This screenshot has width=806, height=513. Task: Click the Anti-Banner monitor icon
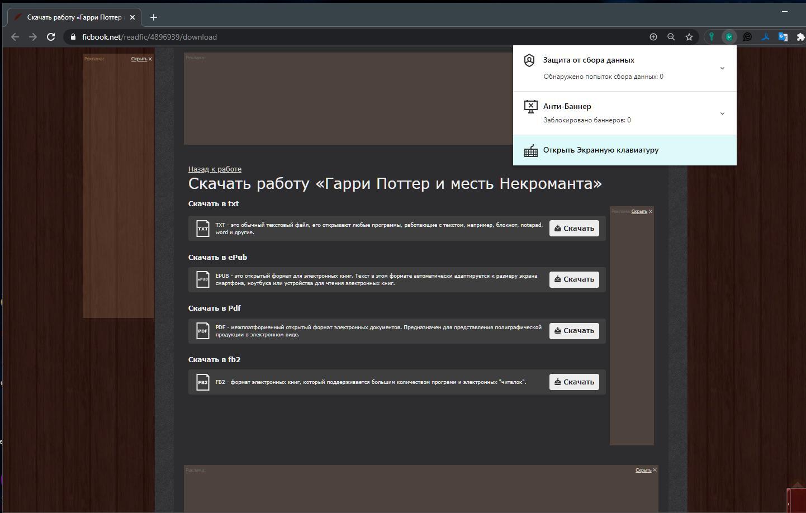pyautogui.click(x=530, y=106)
